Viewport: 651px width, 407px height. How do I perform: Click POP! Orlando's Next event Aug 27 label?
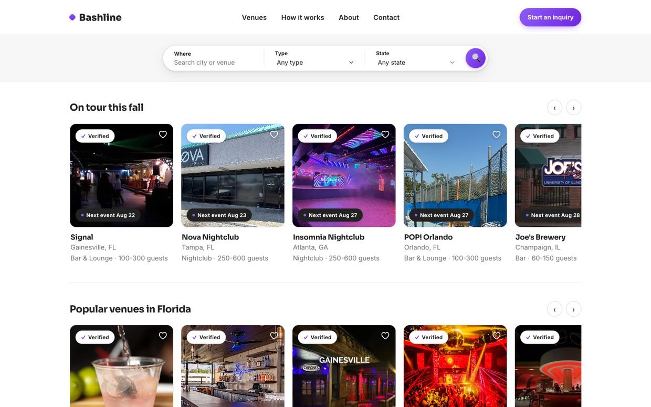(x=442, y=215)
